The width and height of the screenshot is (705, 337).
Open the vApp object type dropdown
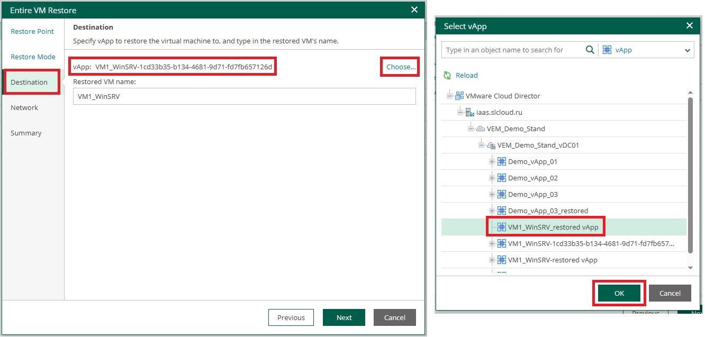point(688,50)
